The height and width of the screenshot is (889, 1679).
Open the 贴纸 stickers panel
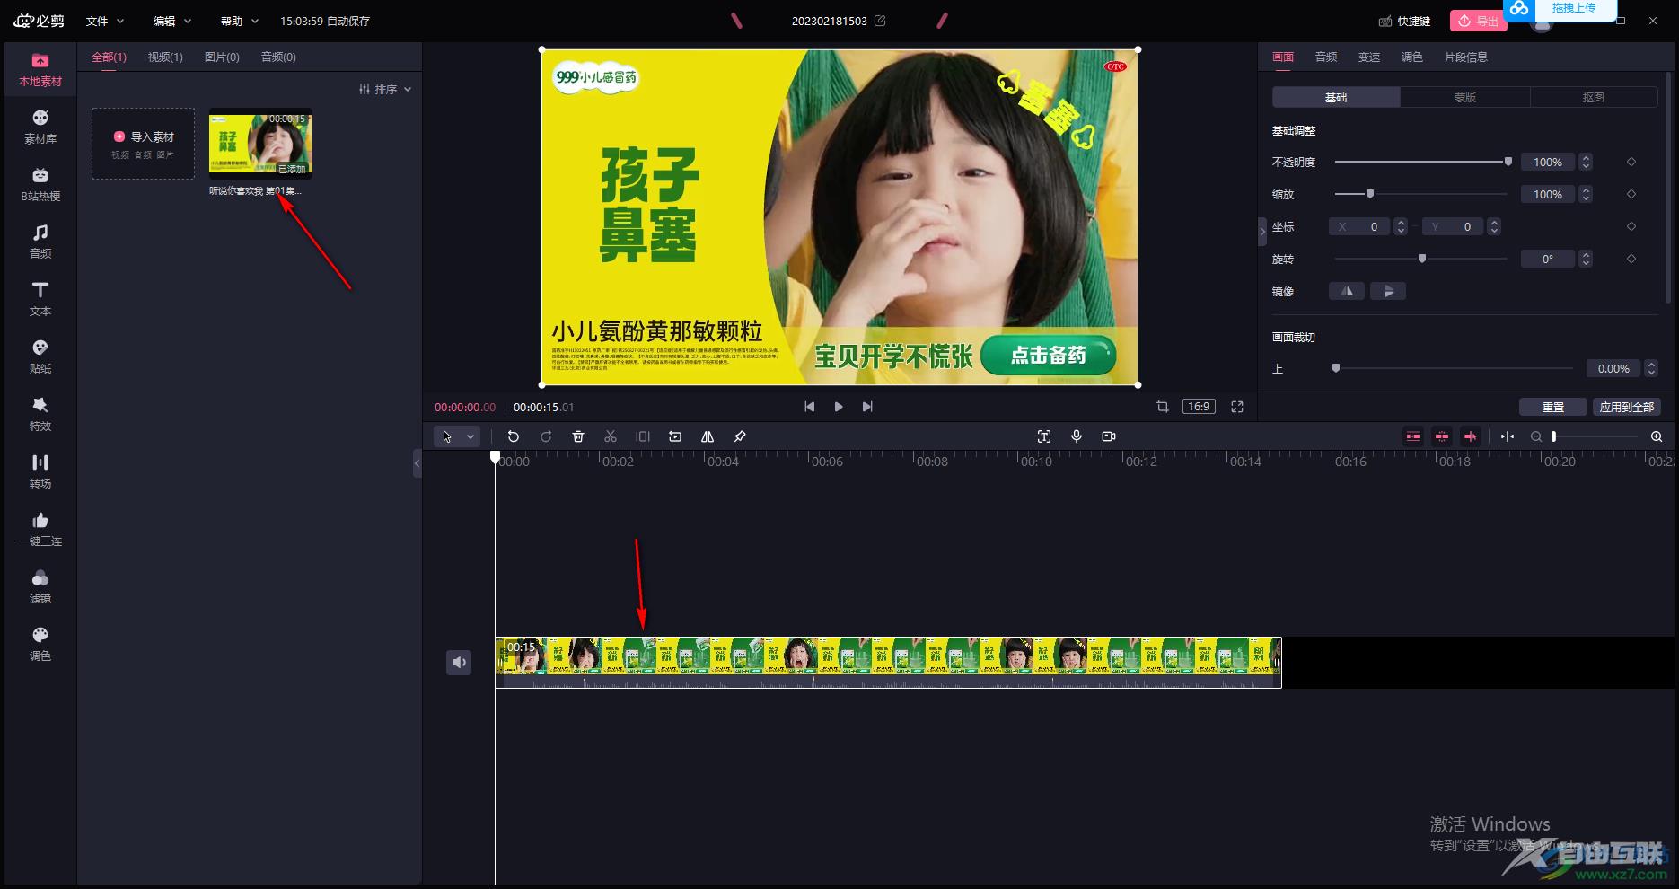(x=40, y=357)
